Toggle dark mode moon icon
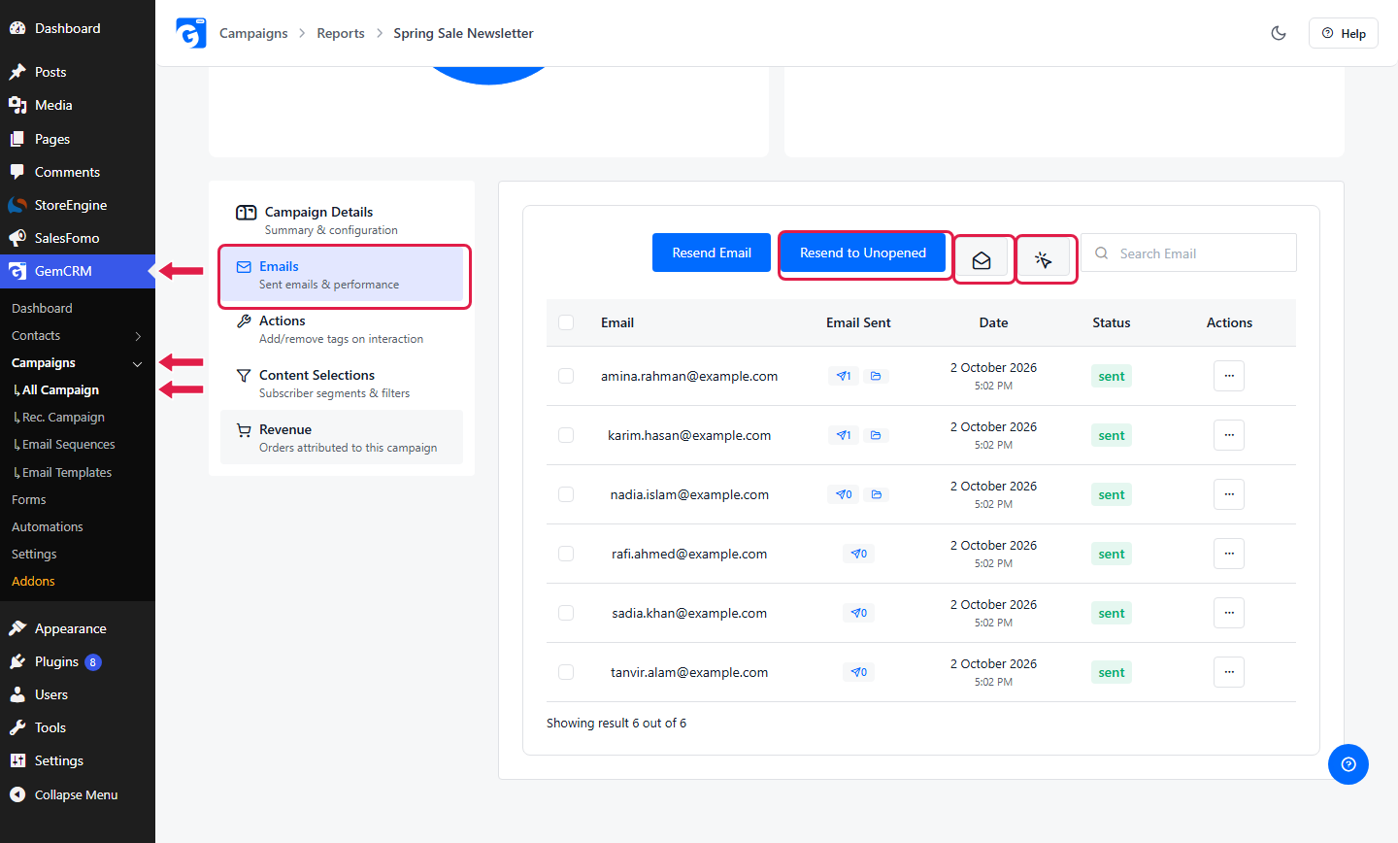This screenshot has width=1398, height=843. [1279, 33]
